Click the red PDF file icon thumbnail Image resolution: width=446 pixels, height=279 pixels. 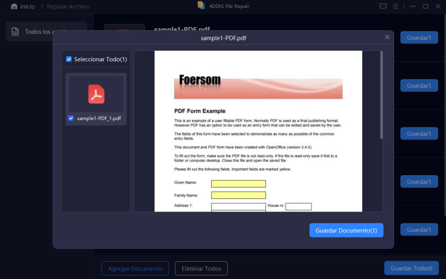click(96, 94)
